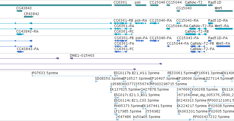Select the EP16407.3prime EST label
Viewport: 234px width, 121px height.
point(164,79)
